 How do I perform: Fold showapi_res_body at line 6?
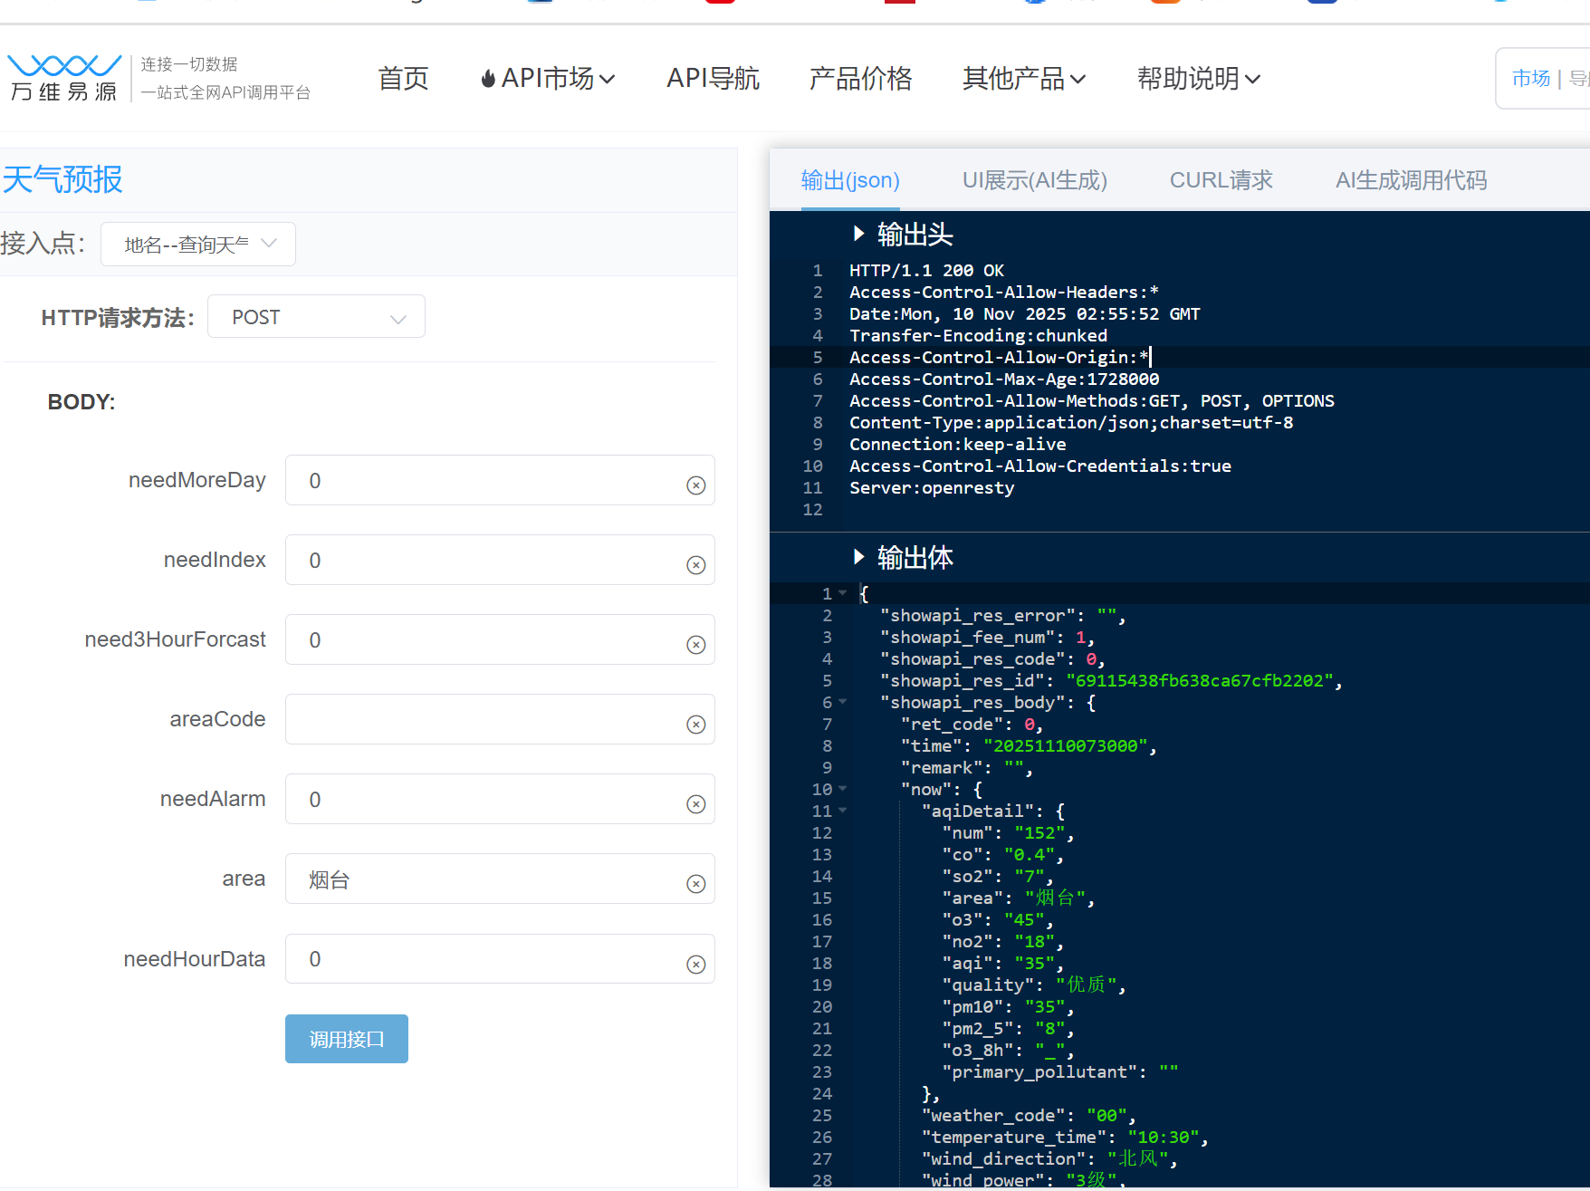pyautogui.click(x=843, y=702)
